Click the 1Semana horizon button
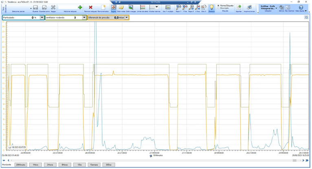 click(x=94, y=165)
